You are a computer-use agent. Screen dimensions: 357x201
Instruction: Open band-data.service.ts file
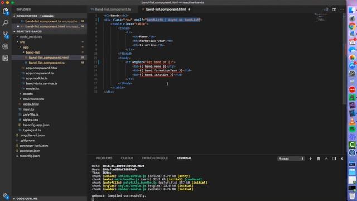[50, 83]
